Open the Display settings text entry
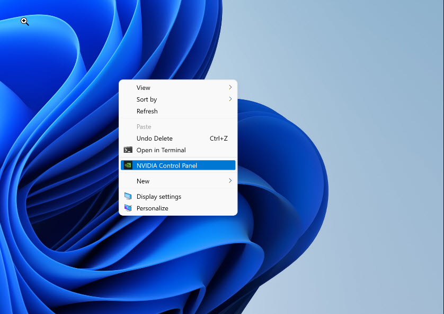 pos(159,197)
